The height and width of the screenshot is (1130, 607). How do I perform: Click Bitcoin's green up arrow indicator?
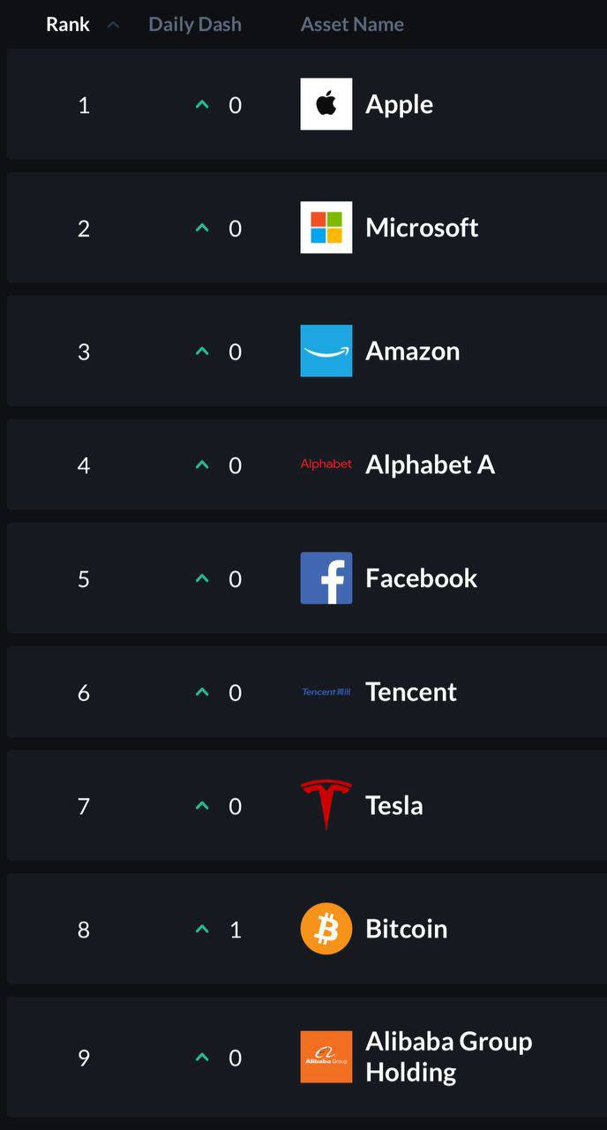click(202, 929)
